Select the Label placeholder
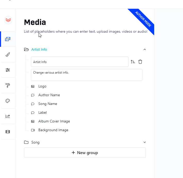 (42, 113)
